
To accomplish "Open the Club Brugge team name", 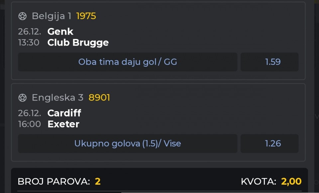I will coord(78,43).
